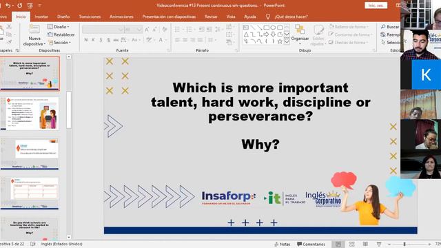Expand the Sección dropdown

(59, 43)
